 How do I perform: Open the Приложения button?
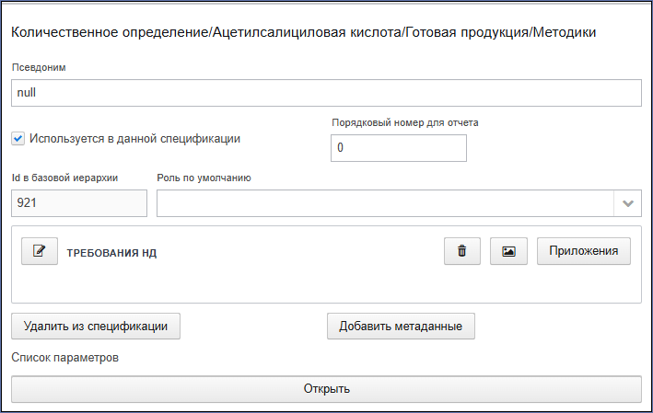click(x=583, y=251)
